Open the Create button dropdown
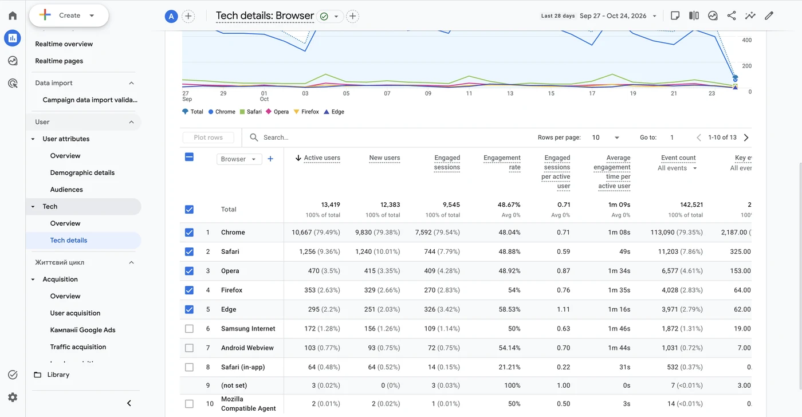 pyautogui.click(x=69, y=15)
